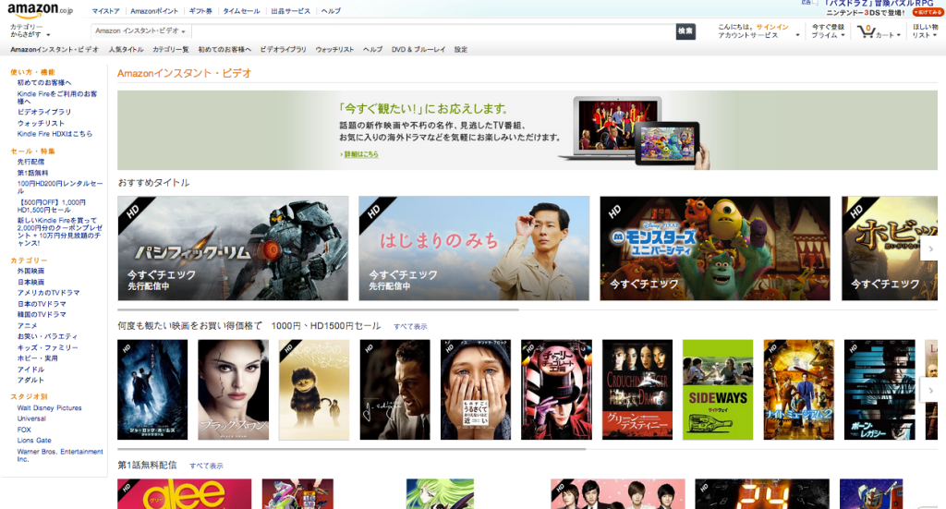Open the チャーリーとチョコレート工場 poster

[556, 390]
